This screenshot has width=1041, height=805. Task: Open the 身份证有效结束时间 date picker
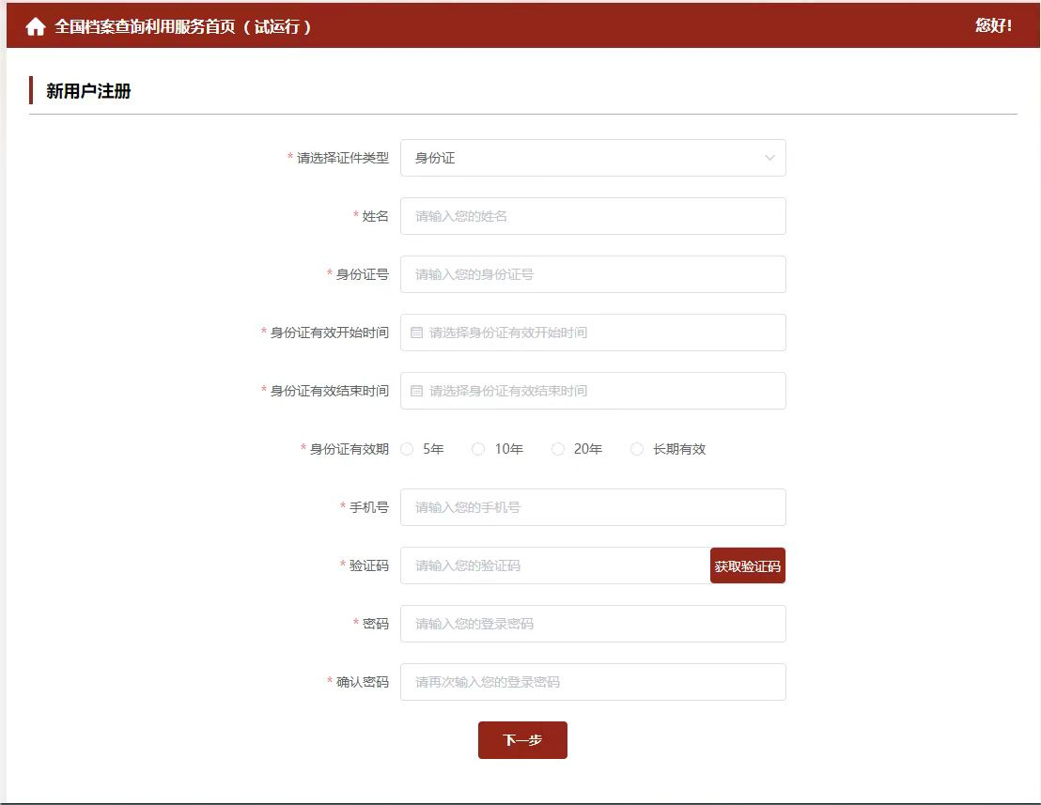(x=601, y=391)
